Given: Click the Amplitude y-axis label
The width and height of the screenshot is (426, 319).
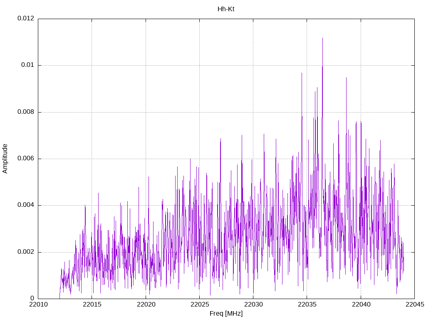Looking at the screenshot, I should coord(5,159).
